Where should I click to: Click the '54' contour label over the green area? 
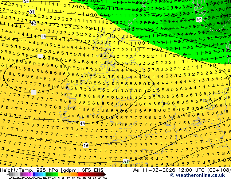(x=199, y=19)
